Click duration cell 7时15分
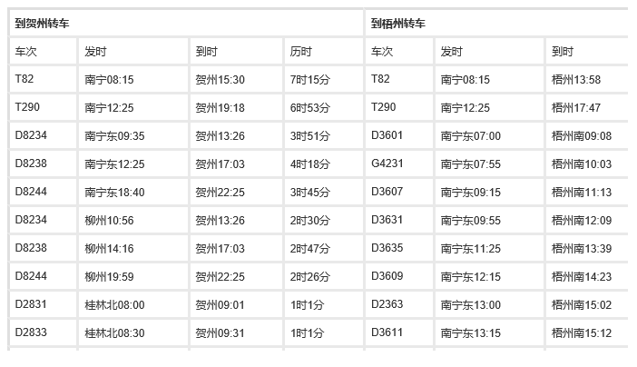 [307, 80]
